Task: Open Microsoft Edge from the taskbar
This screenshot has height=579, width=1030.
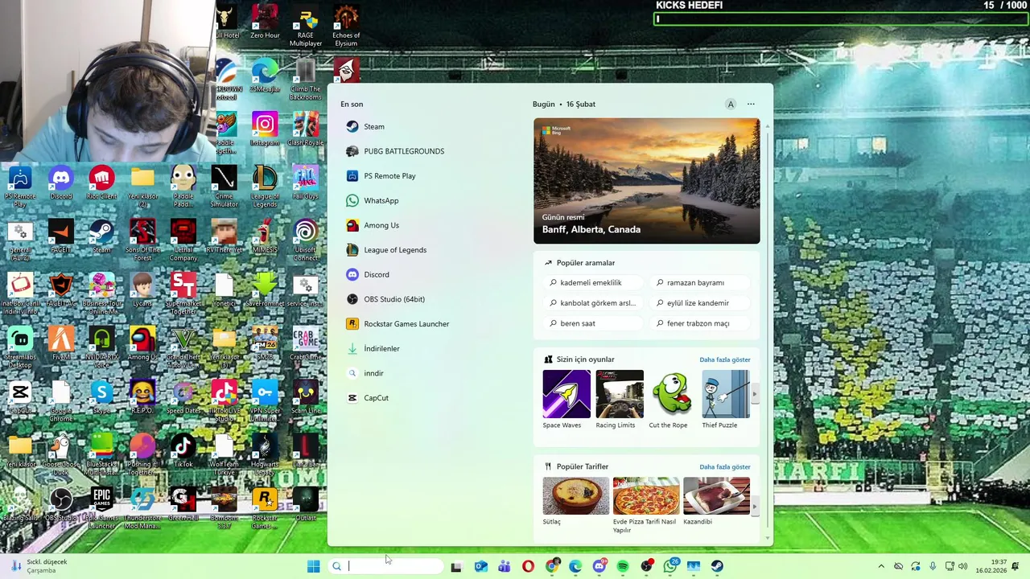Action: [575, 566]
